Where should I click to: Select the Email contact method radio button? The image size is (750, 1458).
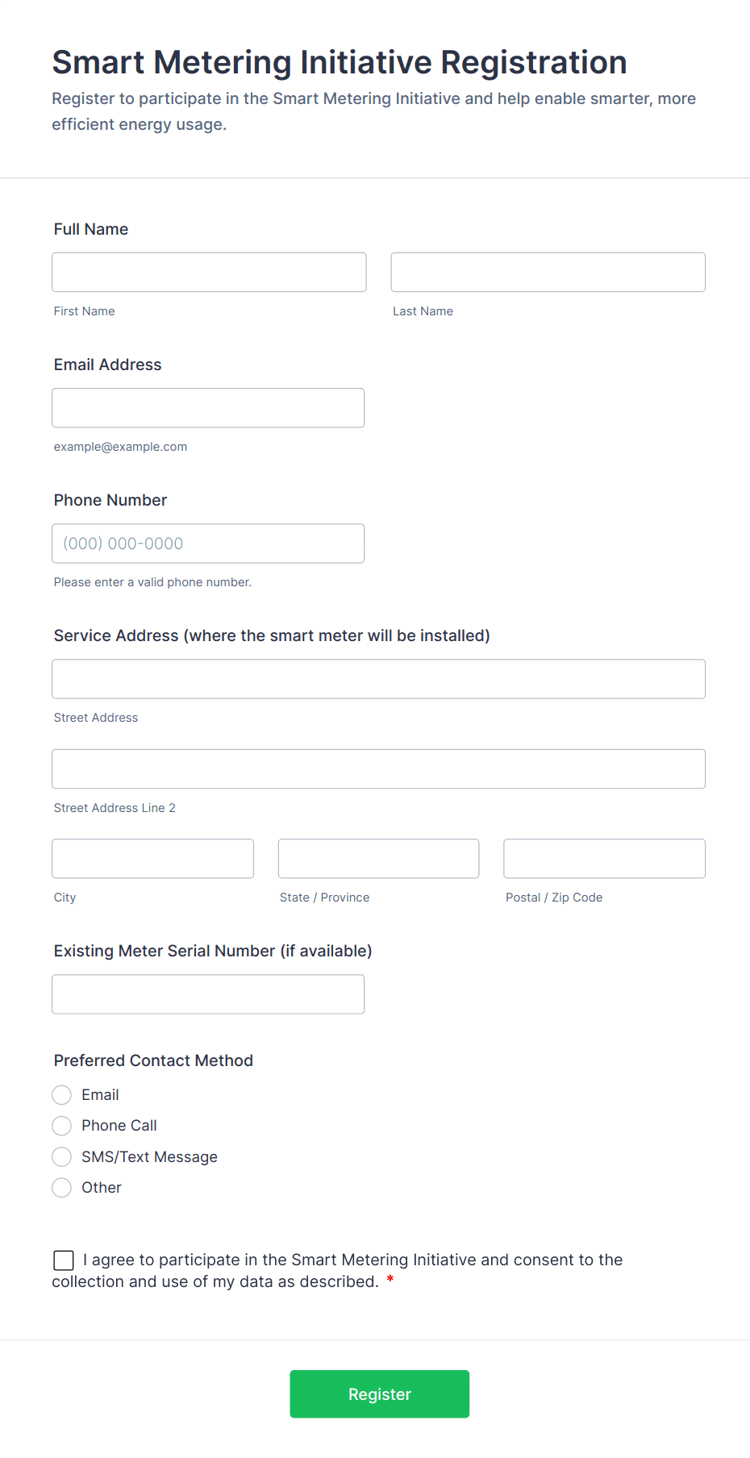[x=62, y=1094]
